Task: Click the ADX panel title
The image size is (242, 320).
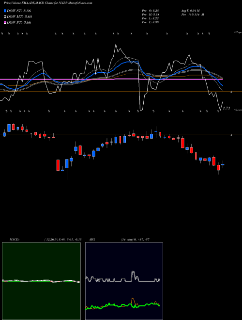Action: [92, 240]
